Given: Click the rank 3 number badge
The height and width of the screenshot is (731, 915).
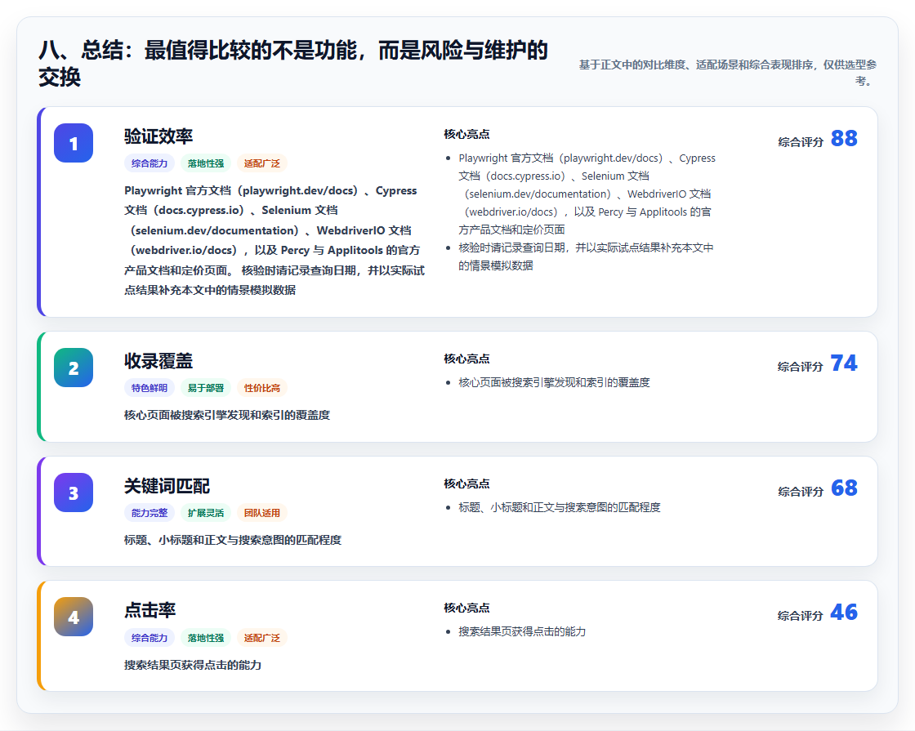Looking at the screenshot, I should (74, 493).
